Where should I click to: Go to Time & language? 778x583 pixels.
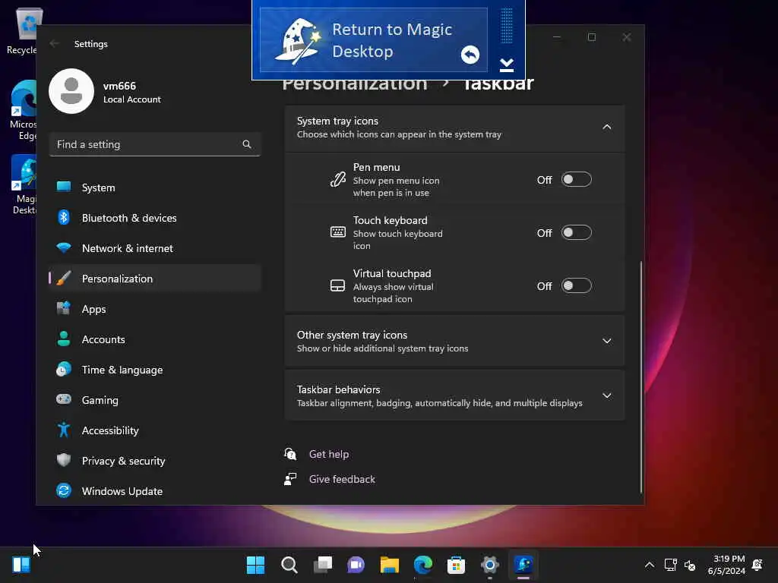[155, 370]
